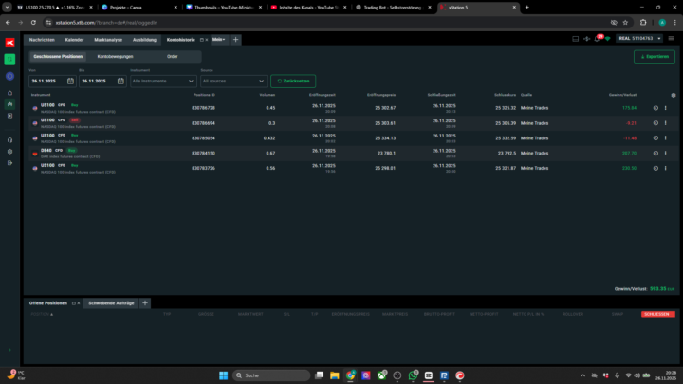
Task: Click the Windows Start button
Action: [x=224, y=375]
